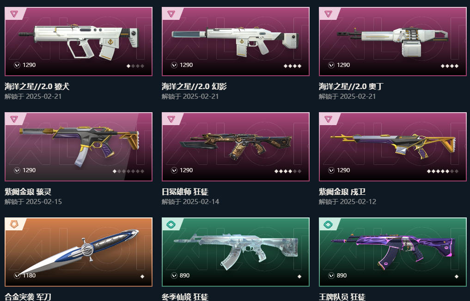
Task: Click the VP coin icon beside 890 on 冬季仙境 card
Action: (x=174, y=276)
